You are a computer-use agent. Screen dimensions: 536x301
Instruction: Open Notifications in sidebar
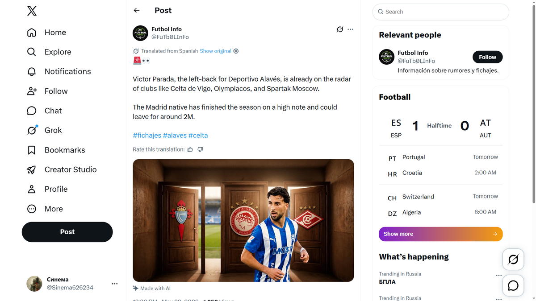coord(59,71)
